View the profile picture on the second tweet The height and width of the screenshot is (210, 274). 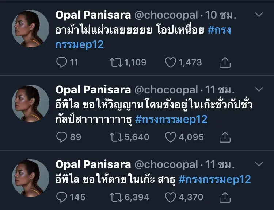click(x=31, y=103)
